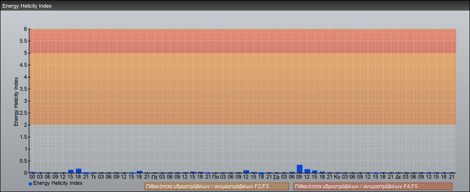The image size is (470, 192).
Task: Click the Energy Helicity Index panel header title
Action: pos(27,6)
